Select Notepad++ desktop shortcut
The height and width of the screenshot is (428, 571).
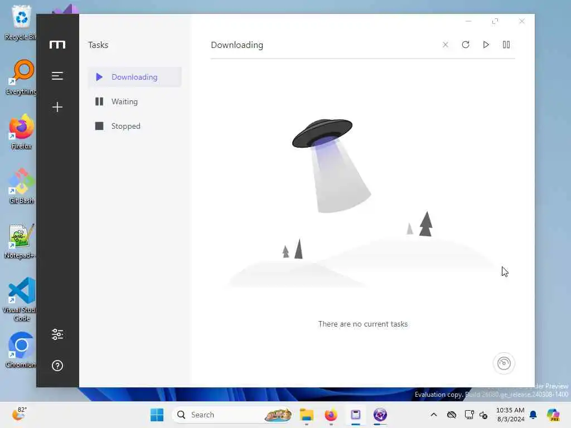pos(20,241)
